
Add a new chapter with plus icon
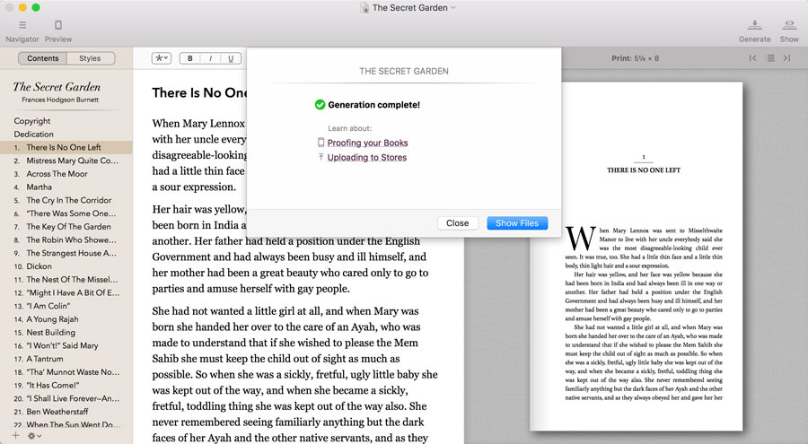click(x=15, y=436)
